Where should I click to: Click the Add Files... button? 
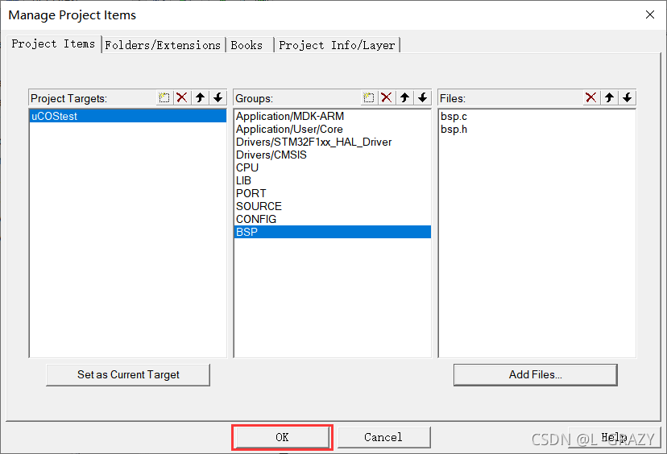pyautogui.click(x=536, y=374)
